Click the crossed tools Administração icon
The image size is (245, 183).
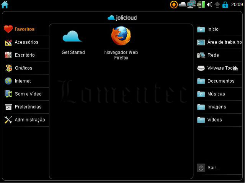click(8, 120)
